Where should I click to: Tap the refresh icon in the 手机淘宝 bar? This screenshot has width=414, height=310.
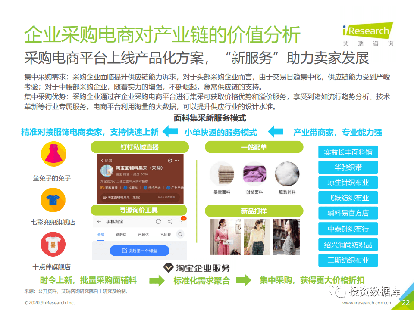click(x=158, y=221)
